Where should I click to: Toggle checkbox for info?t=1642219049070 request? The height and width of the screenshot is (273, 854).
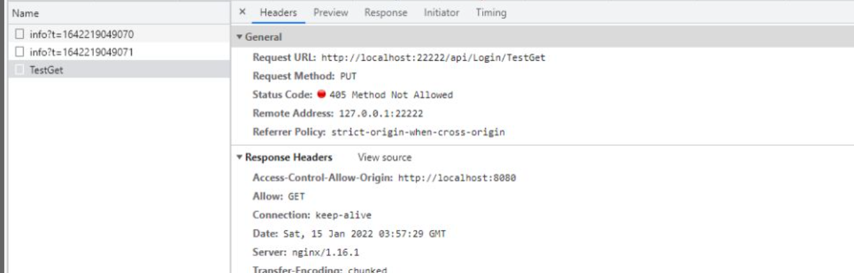(19, 35)
